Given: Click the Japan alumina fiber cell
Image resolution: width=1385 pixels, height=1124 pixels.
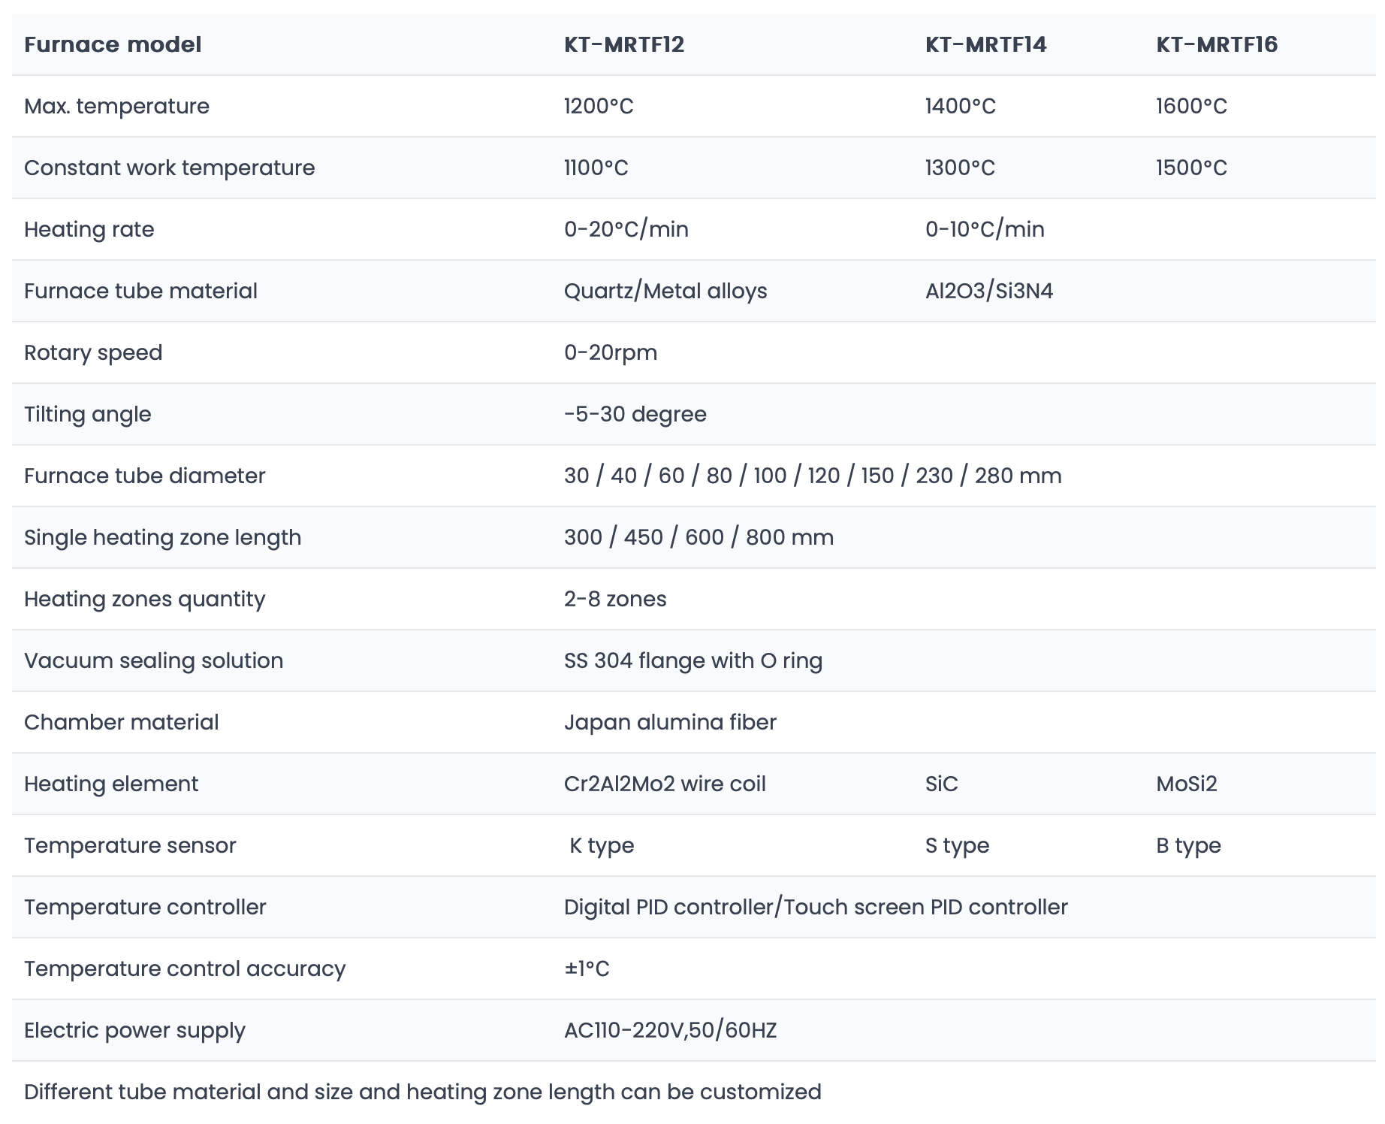Looking at the screenshot, I should pyautogui.click(x=670, y=722).
